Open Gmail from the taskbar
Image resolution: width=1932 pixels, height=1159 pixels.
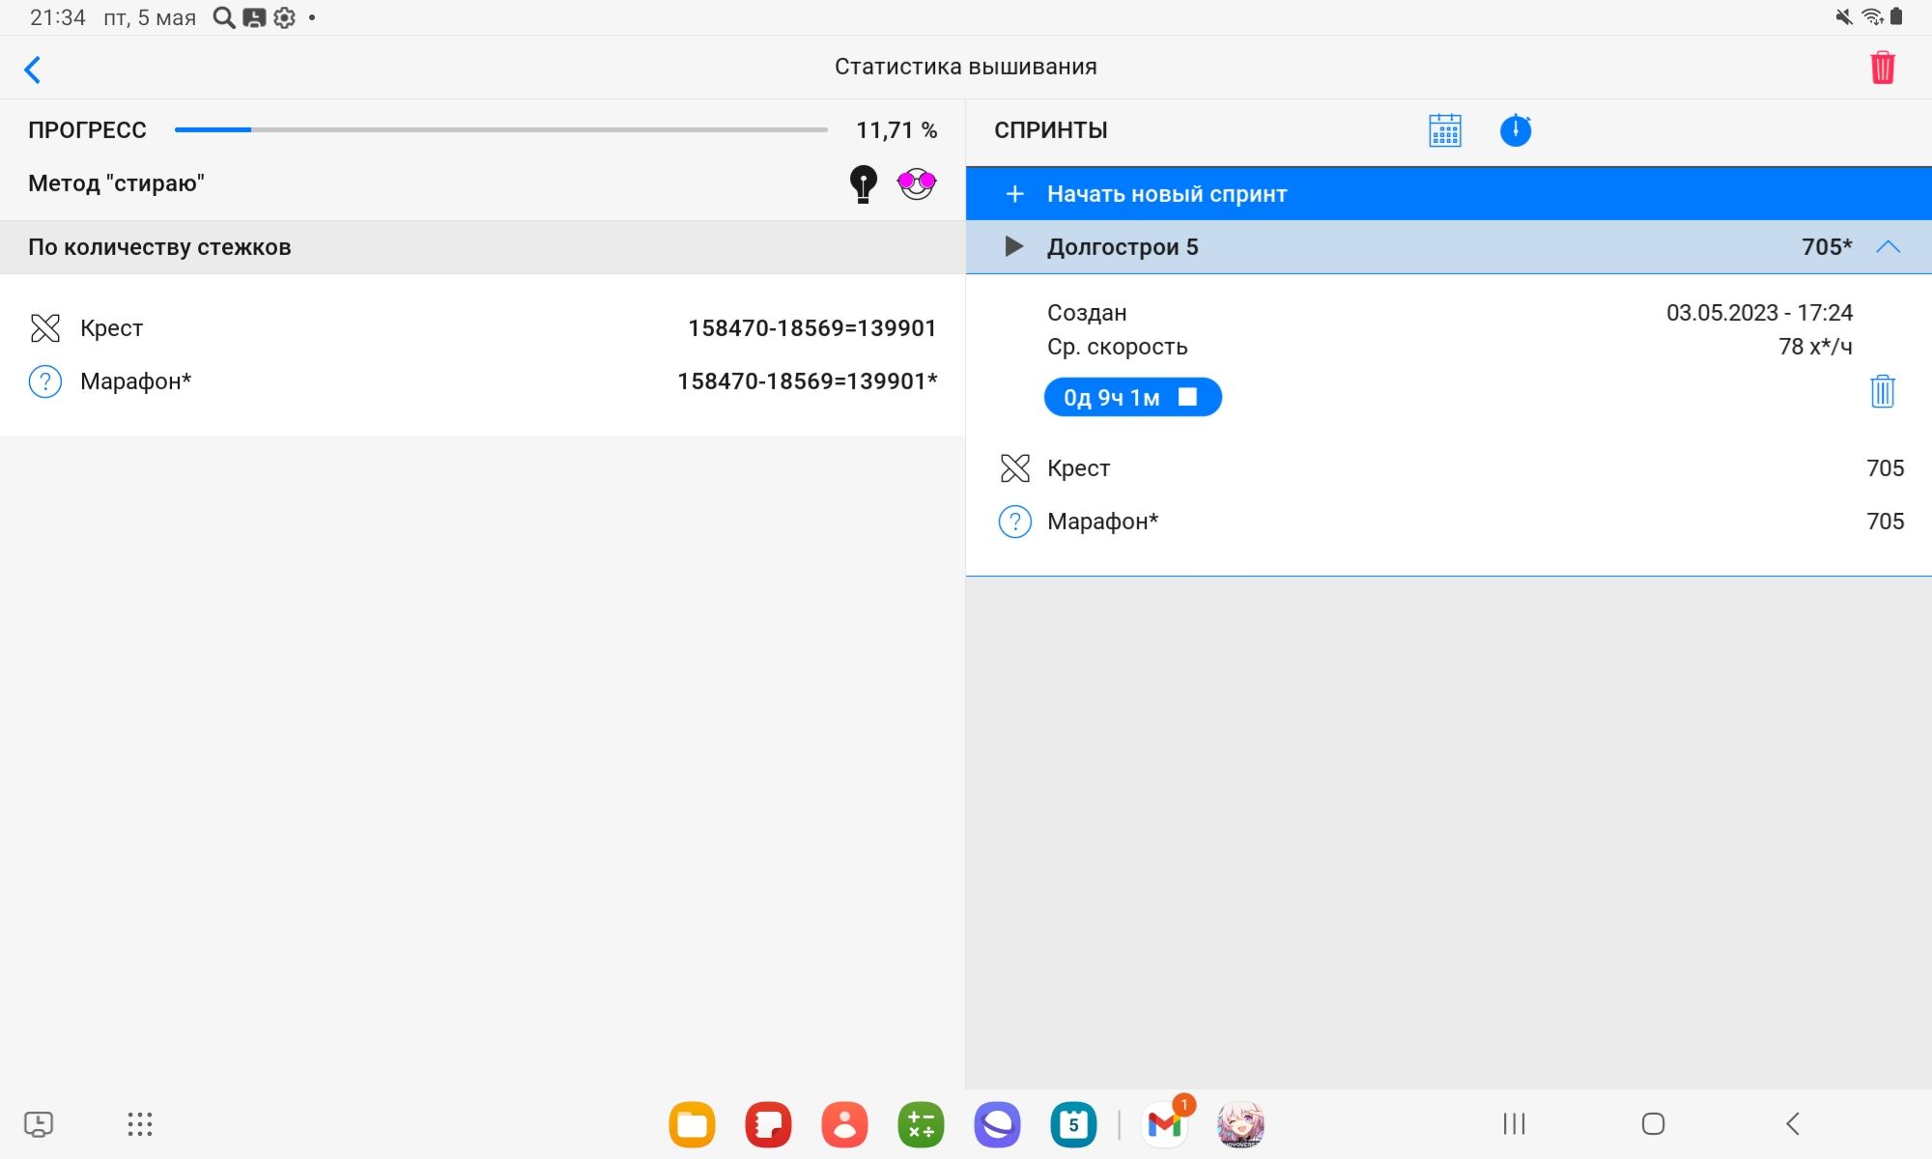[x=1164, y=1124]
